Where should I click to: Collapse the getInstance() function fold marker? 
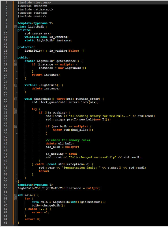pos(16,61)
